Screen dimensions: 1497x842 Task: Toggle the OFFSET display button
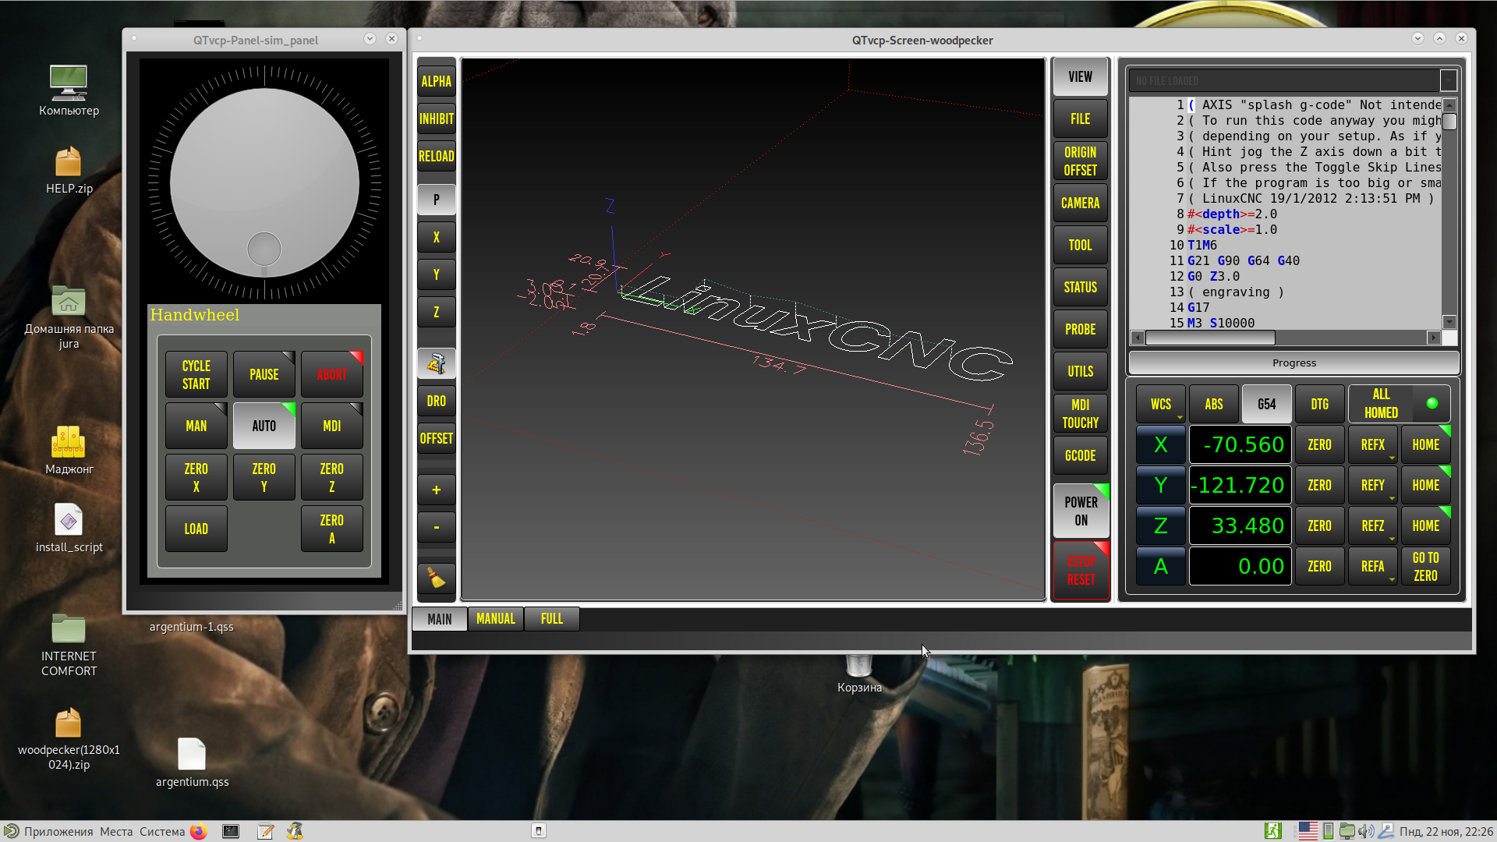click(x=436, y=438)
